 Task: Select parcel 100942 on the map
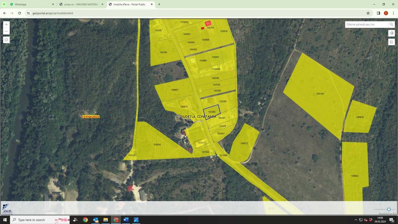tap(355, 176)
